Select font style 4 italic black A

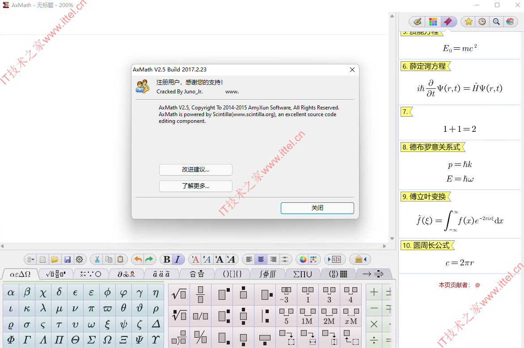pyautogui.click(x=231, y=260)
